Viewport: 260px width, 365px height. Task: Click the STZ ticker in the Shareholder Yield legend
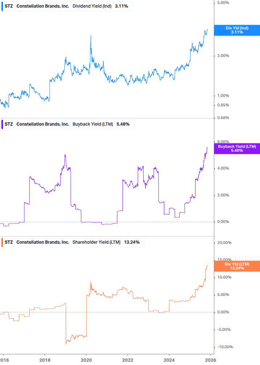9,242
